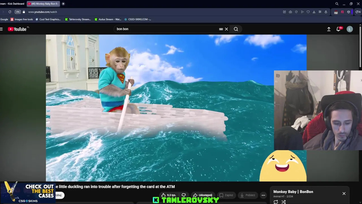The height and width of the screenshot is (204, 362).
Task: Click the YouTube search magnifier button
Action: (236, 29)
